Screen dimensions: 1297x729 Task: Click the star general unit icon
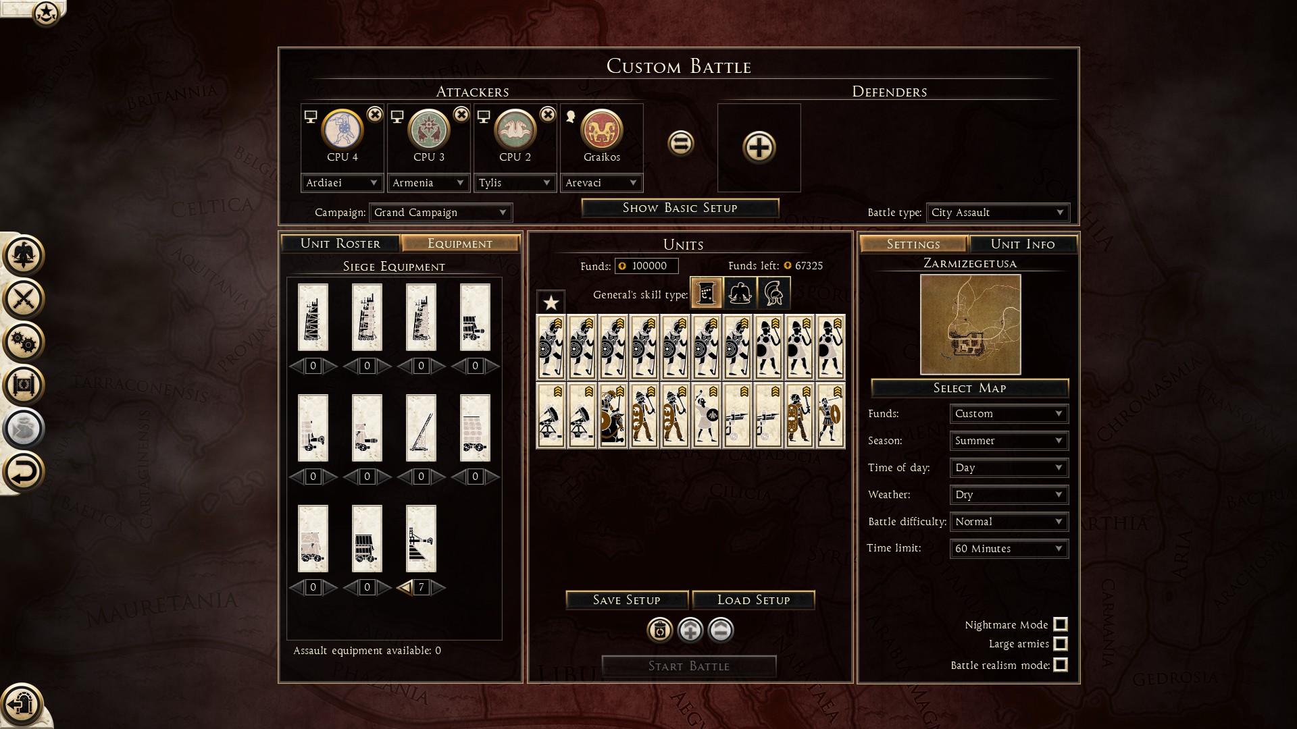(551, 302)
